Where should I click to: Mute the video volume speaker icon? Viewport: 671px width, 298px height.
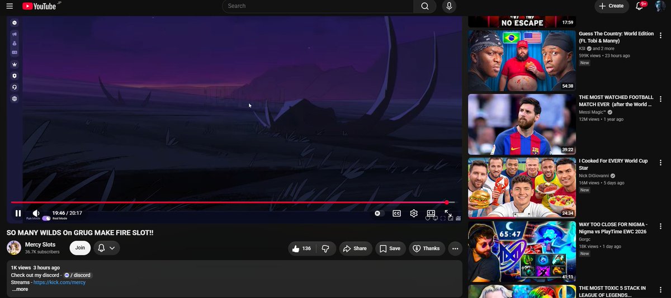(x=36, y=213)
